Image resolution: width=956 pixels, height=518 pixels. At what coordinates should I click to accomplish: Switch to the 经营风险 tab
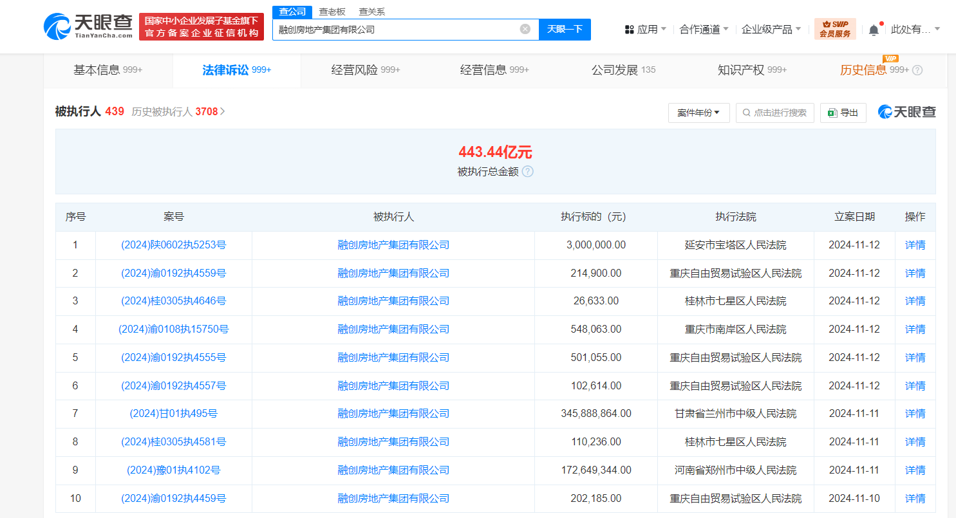(366, 70)
